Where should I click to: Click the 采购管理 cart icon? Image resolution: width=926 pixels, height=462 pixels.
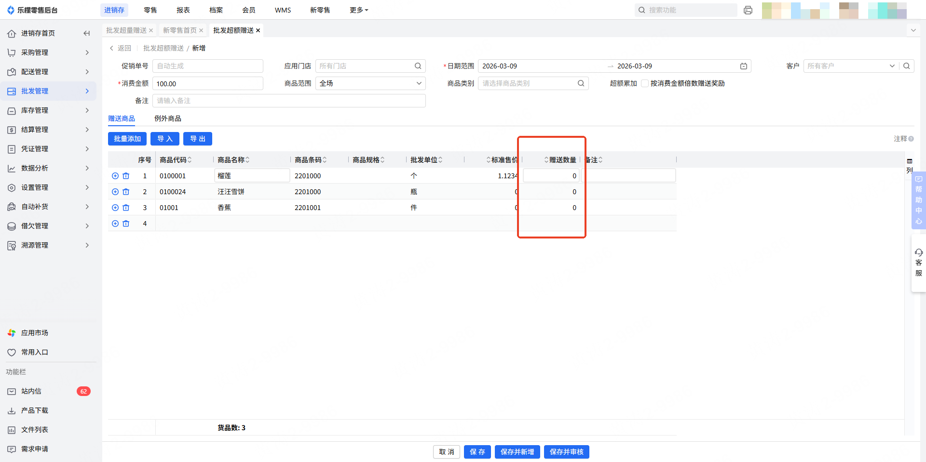pyautogui.click(x=12, y=53)
